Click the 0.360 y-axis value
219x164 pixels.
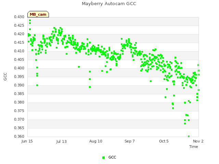pyautogui.click(x=19, y=137)
